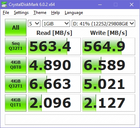Image resolution: width=140 pixels, height=128 pixels.
Task: Open the File menu
Action: pyautogui.click(x=6, y=13)
